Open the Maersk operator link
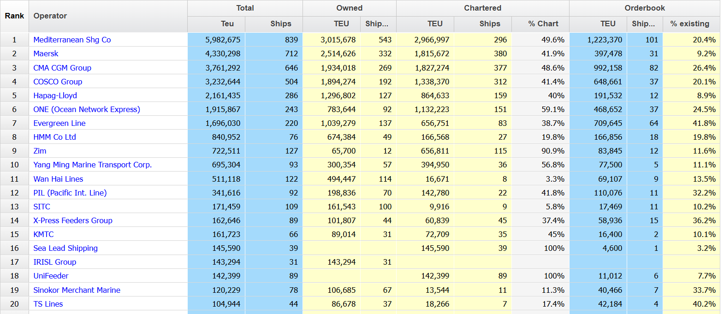This screenshot has width=724, height=314. [46, 53]
